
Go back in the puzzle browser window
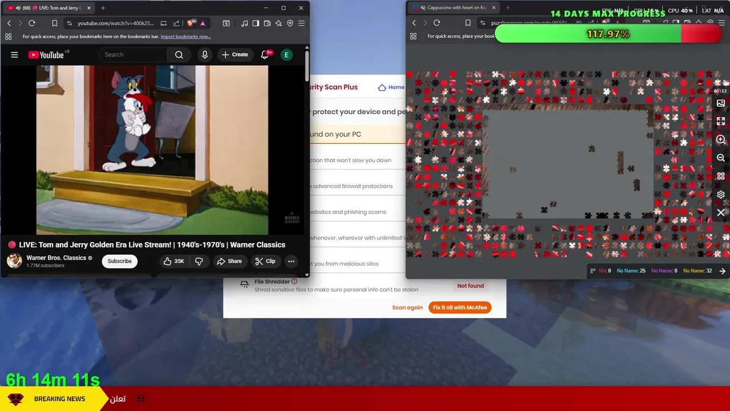[414, 23]
